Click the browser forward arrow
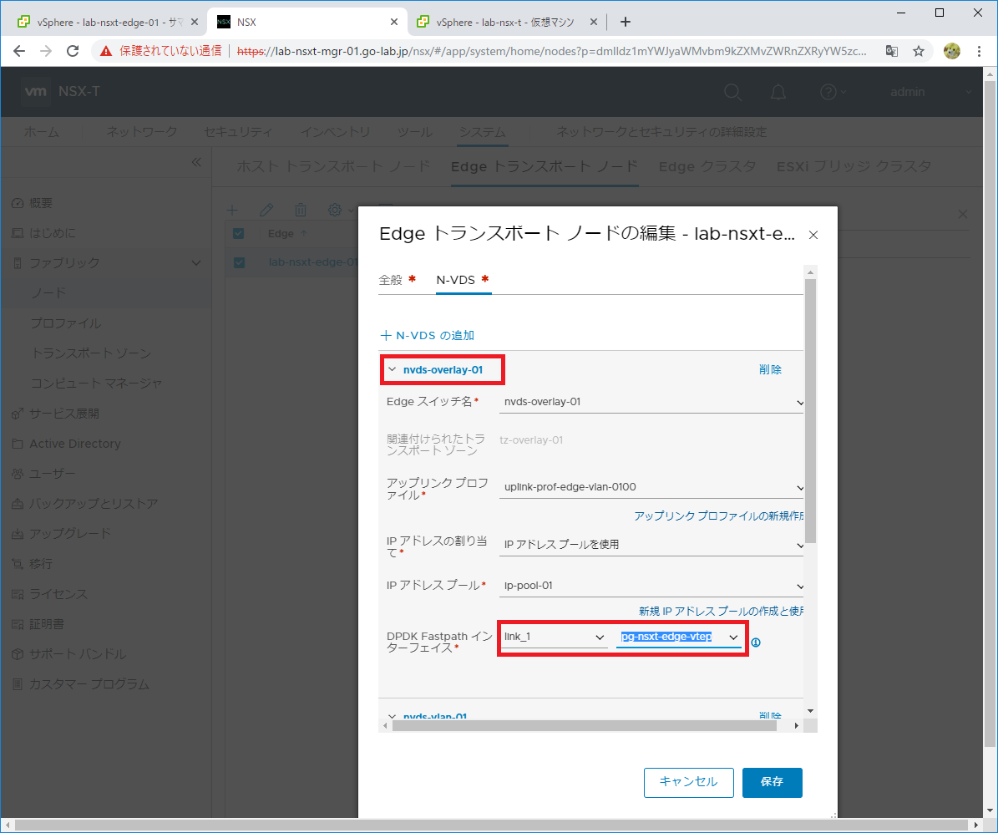998x833 pixels. (46, 51)
